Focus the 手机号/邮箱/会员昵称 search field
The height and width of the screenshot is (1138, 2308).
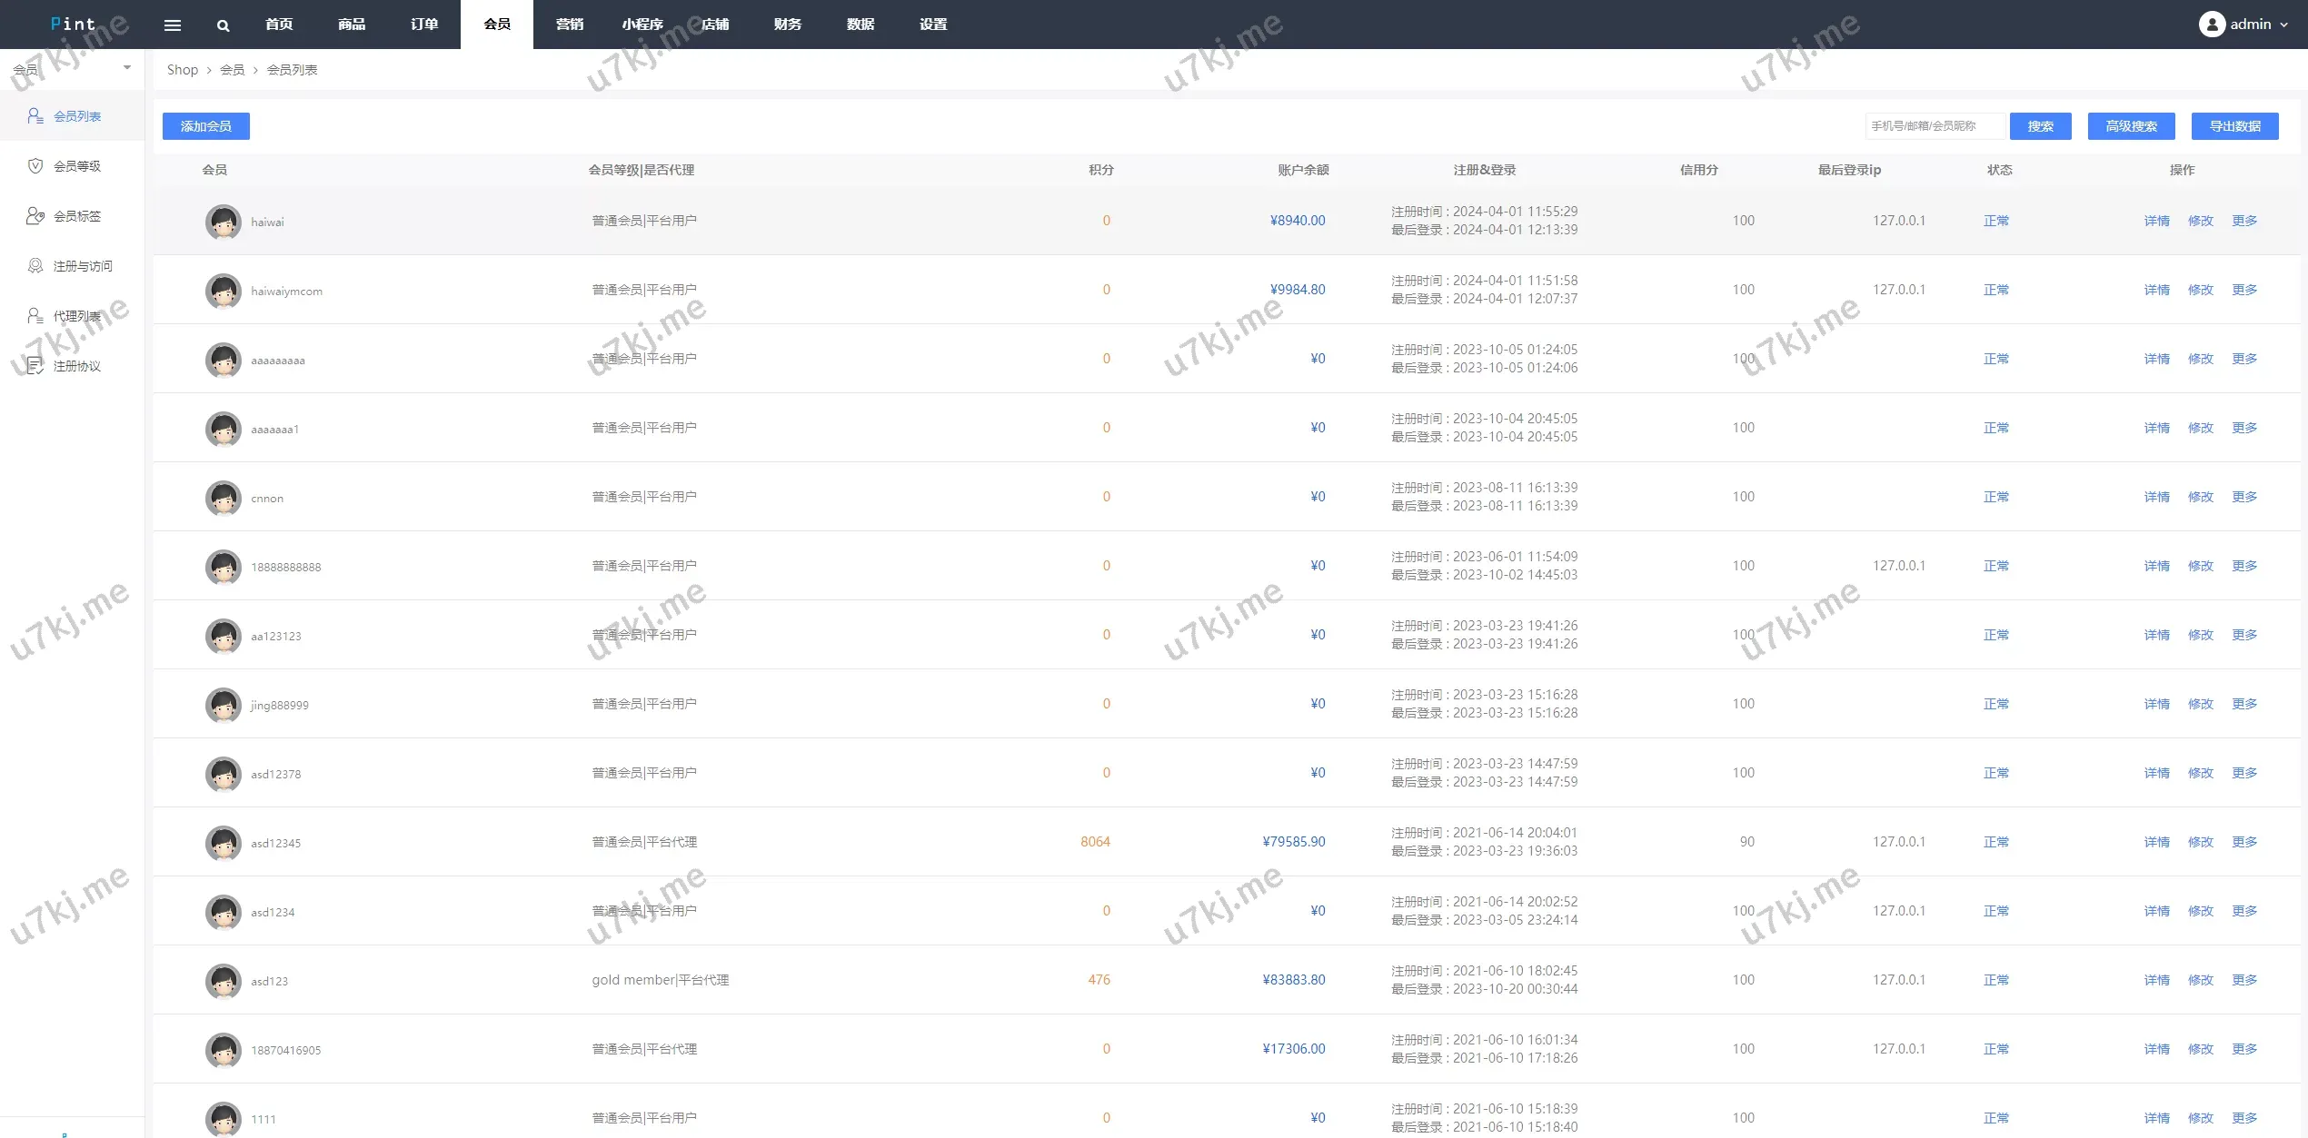pos(1934,126)
